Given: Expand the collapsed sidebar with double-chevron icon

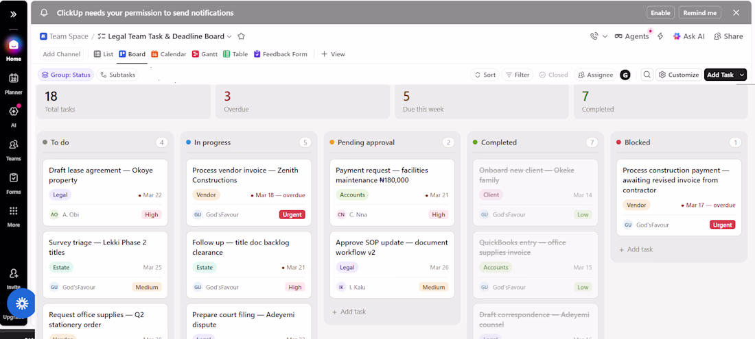Looking at the screenshot, I should pyautogui.click(x=14, y=14).
